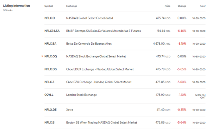This screenshot has height=138, width=212.
Task: Click the As of column header
Action: pos(202,6)
